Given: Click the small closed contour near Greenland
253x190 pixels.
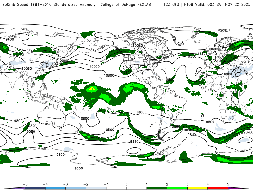Looking at the screenshot, I should (x=181, y=43).
